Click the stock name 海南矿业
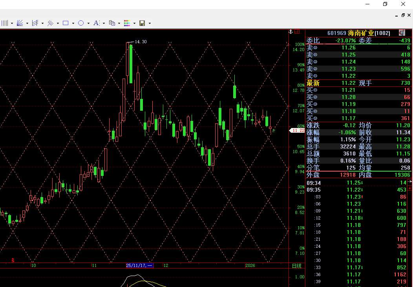 (360, 33)
